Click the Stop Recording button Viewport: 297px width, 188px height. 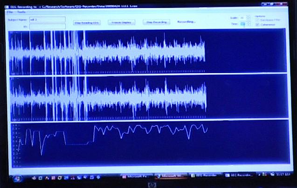coord(157,22)
